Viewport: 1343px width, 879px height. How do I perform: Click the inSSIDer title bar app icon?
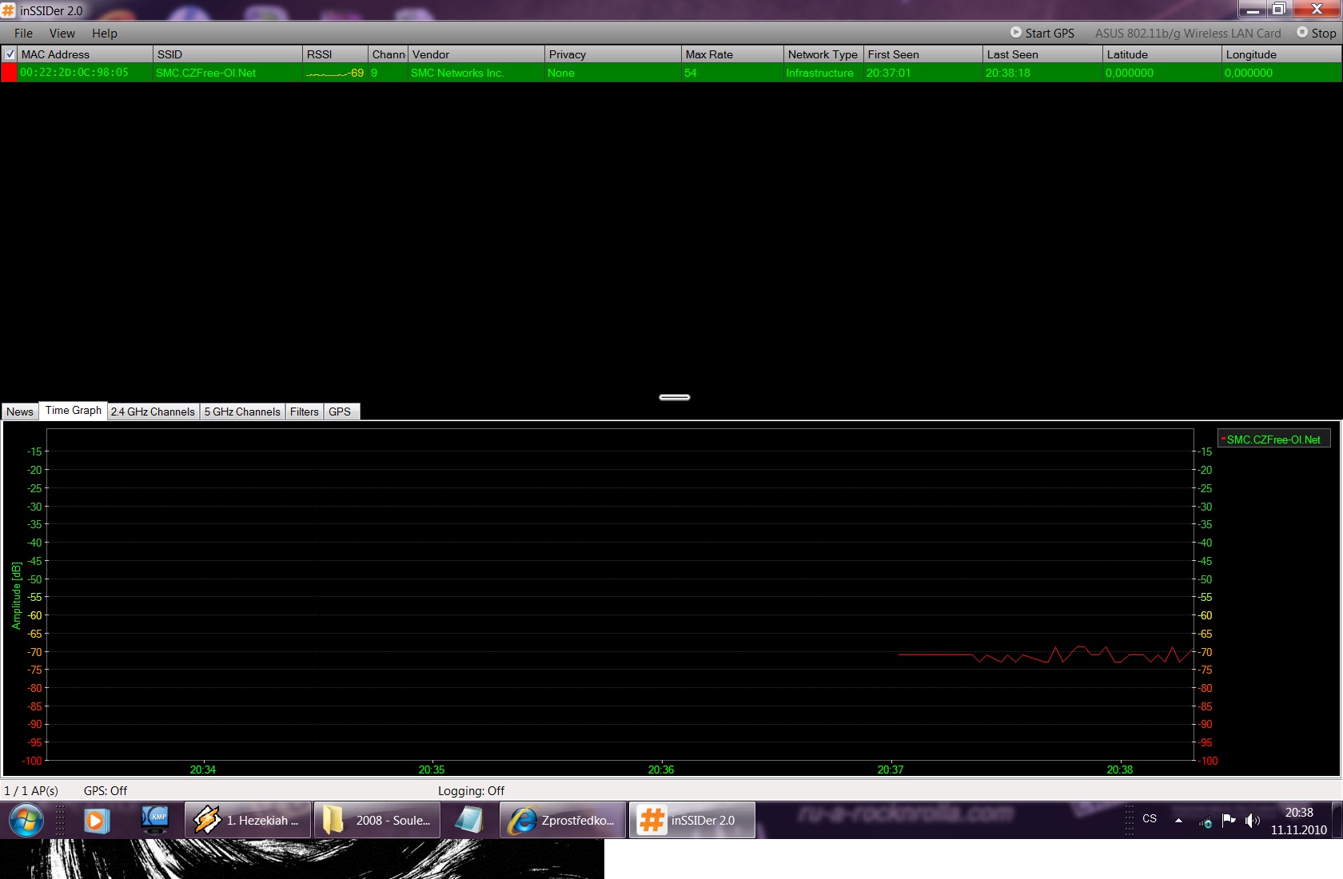coord(8,10)
